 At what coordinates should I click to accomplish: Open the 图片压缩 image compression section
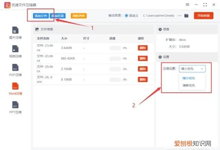(15, 33)
